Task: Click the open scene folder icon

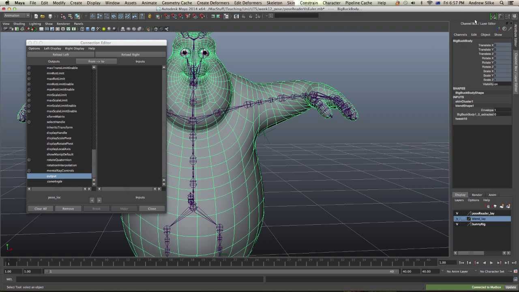Action: click(43, 16)
